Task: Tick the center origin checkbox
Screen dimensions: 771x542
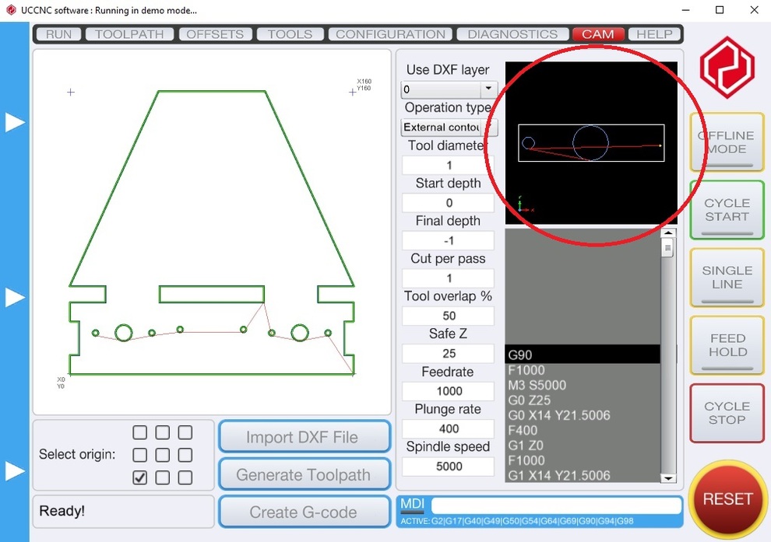Action: click(x=162, y=455)
